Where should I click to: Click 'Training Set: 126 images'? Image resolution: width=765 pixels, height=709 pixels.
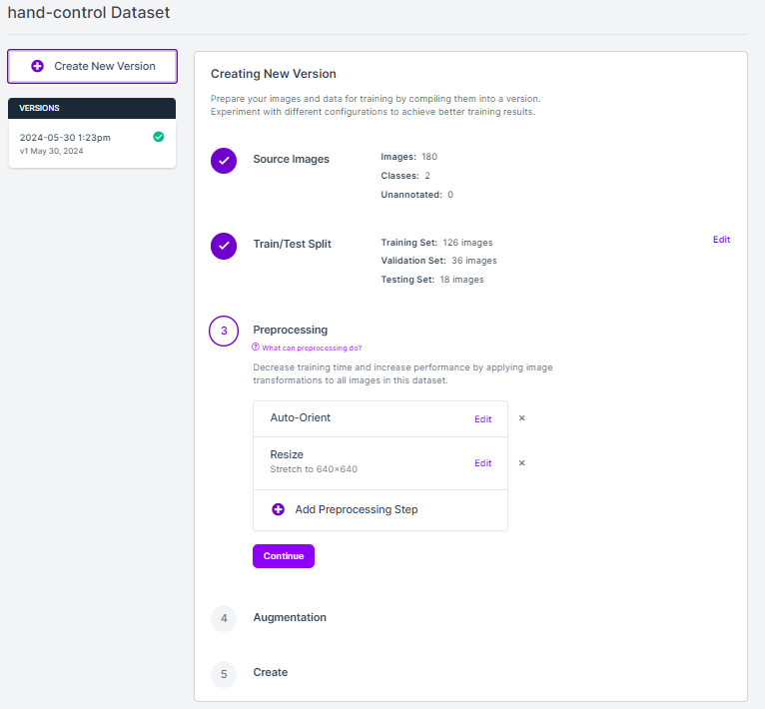point(437,243)
